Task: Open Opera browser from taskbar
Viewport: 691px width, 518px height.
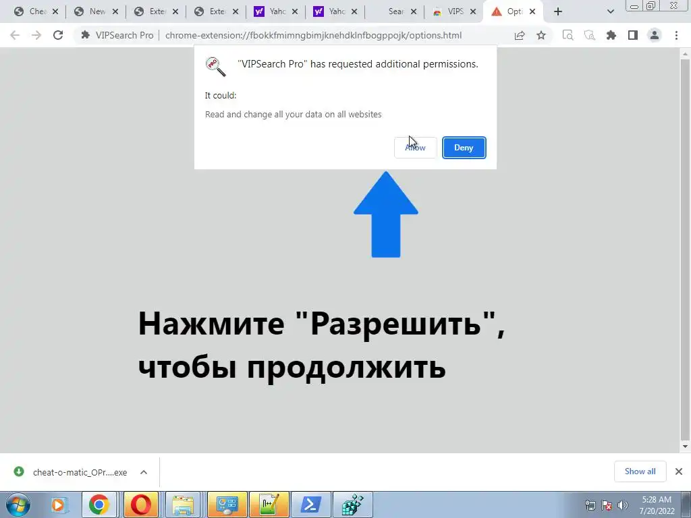Action: click(140, 505)
